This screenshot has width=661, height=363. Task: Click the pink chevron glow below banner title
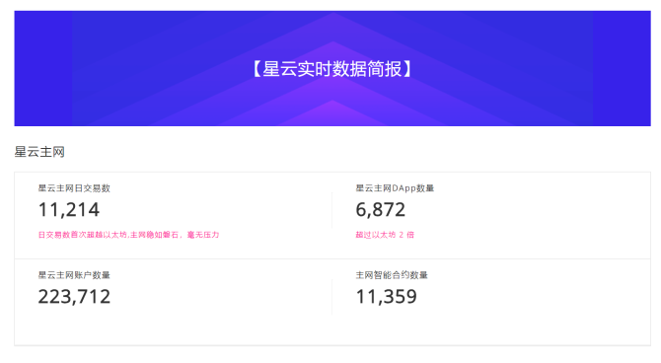pyautogui.click(x=332, y=112)
